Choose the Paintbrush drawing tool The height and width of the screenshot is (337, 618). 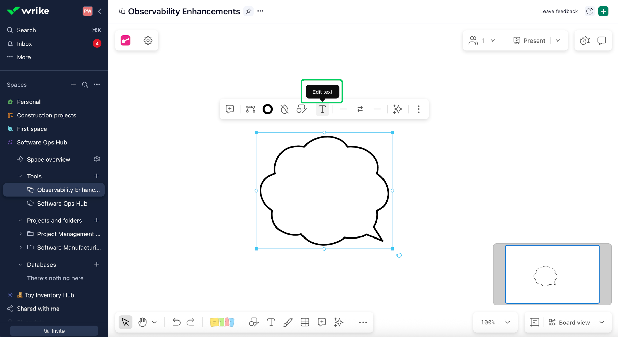(x=288, y=322)
